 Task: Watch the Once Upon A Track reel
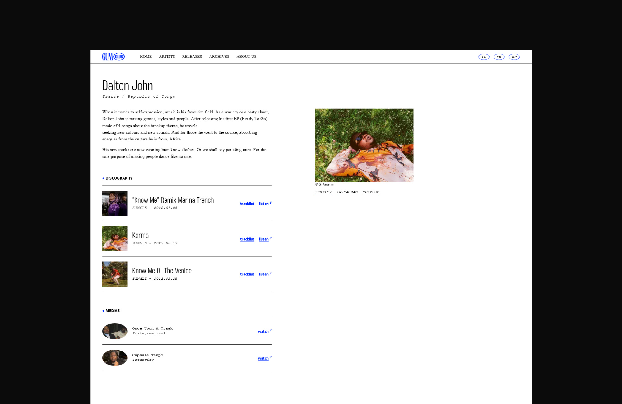(263, 331)
